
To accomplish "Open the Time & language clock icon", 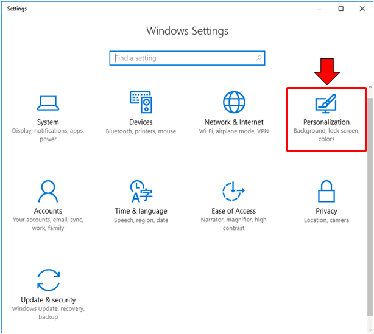I will (x=141, y=192).
